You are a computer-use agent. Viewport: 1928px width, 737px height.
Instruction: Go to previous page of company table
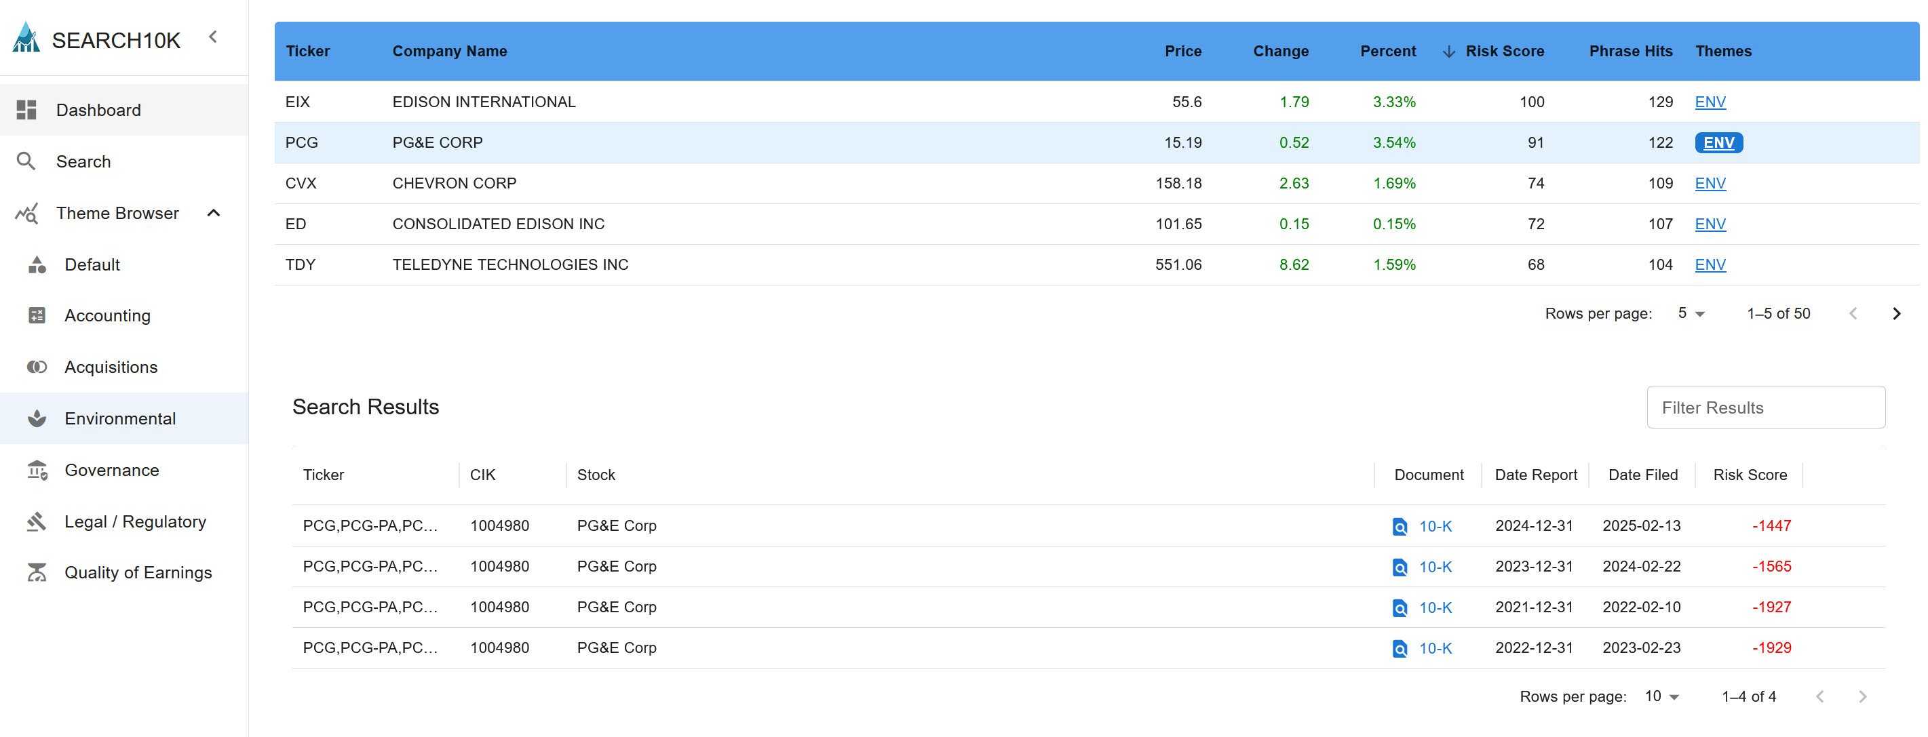pyautogui.click(x=1854, y=313)
